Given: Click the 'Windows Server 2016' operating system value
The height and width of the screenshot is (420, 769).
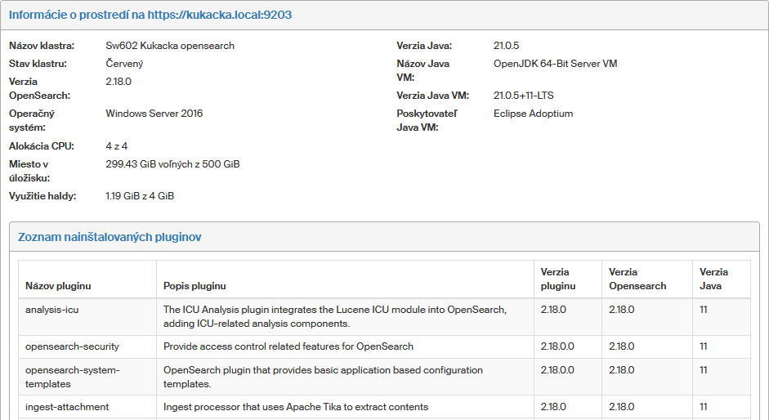Looking at the screenshot, I should 154,114.
